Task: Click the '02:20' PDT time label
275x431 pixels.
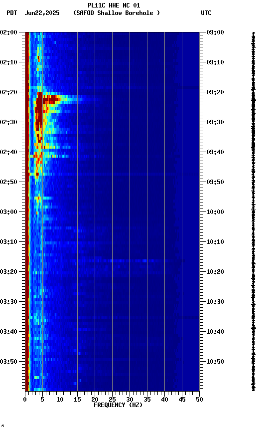Action: pyautogui.click(x=8, y=92)
